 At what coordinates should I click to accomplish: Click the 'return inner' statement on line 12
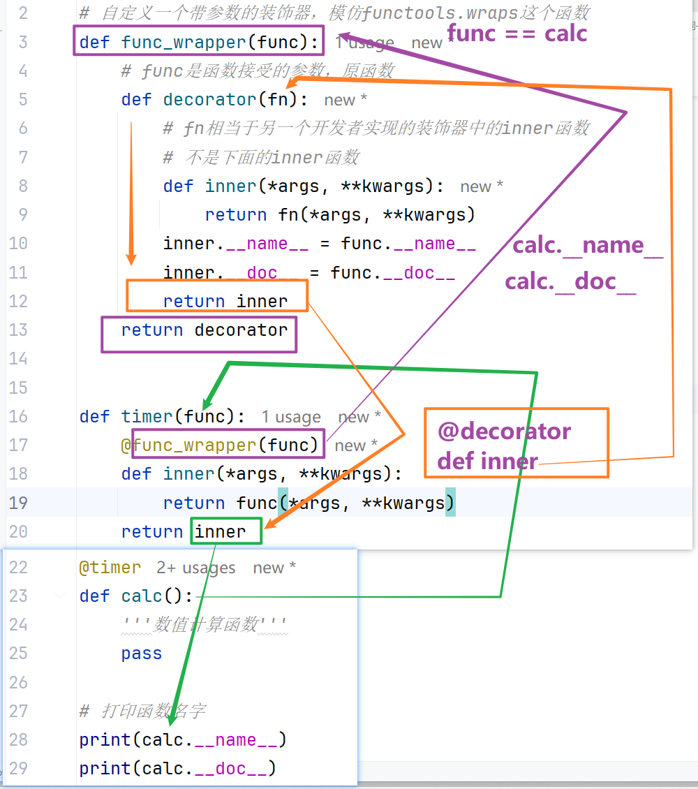point(225,302)
